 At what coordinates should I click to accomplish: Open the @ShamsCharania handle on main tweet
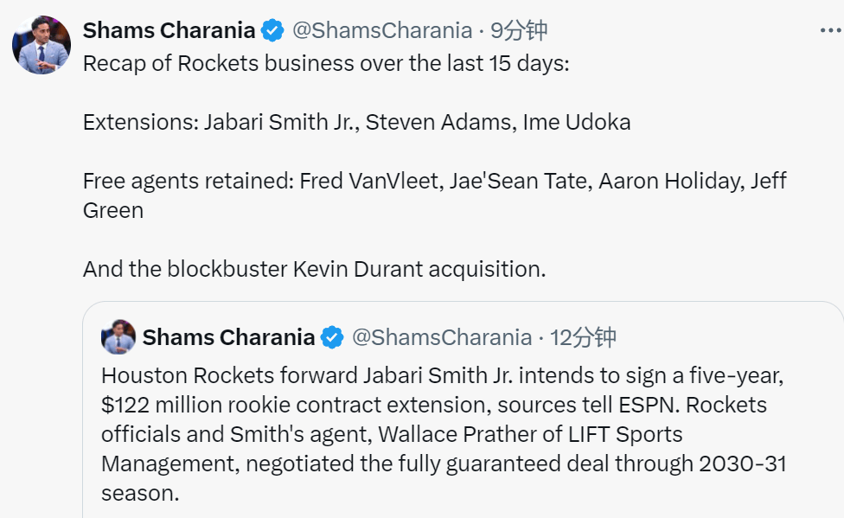coord(382,30)
